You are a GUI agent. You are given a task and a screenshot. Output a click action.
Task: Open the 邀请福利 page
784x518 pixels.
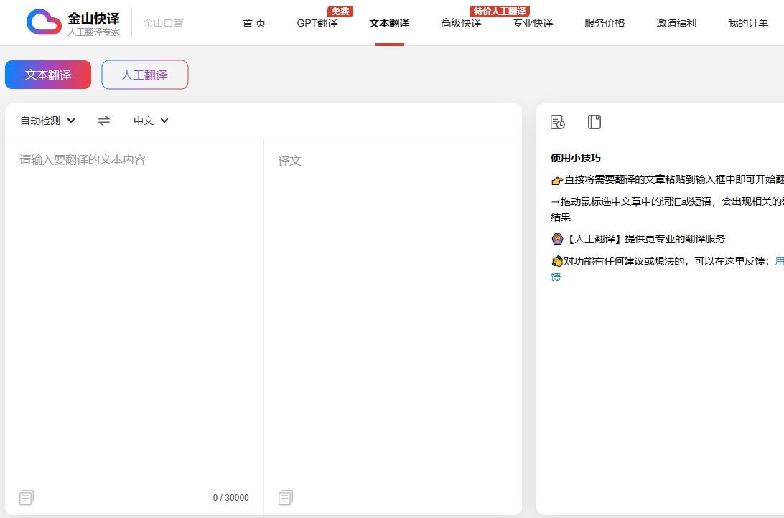tap(676, 23)
